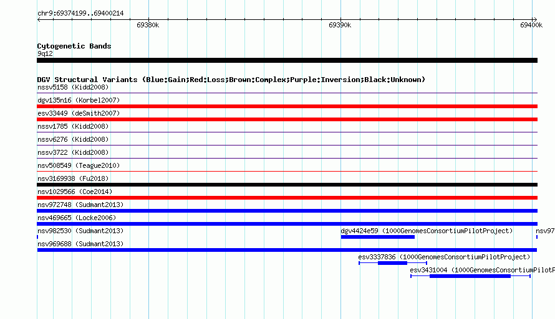Open variant nssv5158 (Kidd2008) label
555x319 pixels.
[x=73, y=87]
